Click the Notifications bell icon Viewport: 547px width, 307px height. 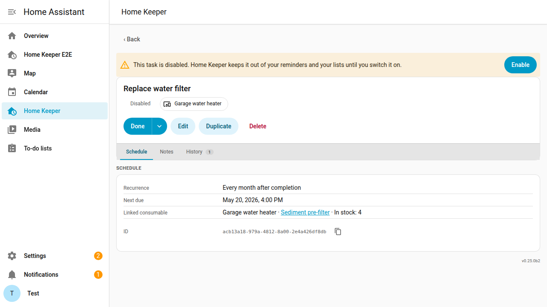(x=12, y=275)
